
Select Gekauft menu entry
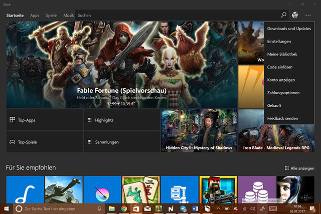(x=289, y=106)
